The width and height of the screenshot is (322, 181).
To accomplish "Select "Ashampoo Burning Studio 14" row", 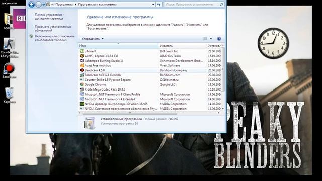I will 149,60.
